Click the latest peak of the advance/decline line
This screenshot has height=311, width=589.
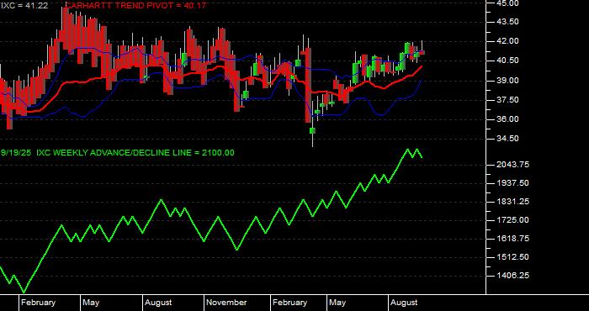pyautogui.click(x=417, y=150)
